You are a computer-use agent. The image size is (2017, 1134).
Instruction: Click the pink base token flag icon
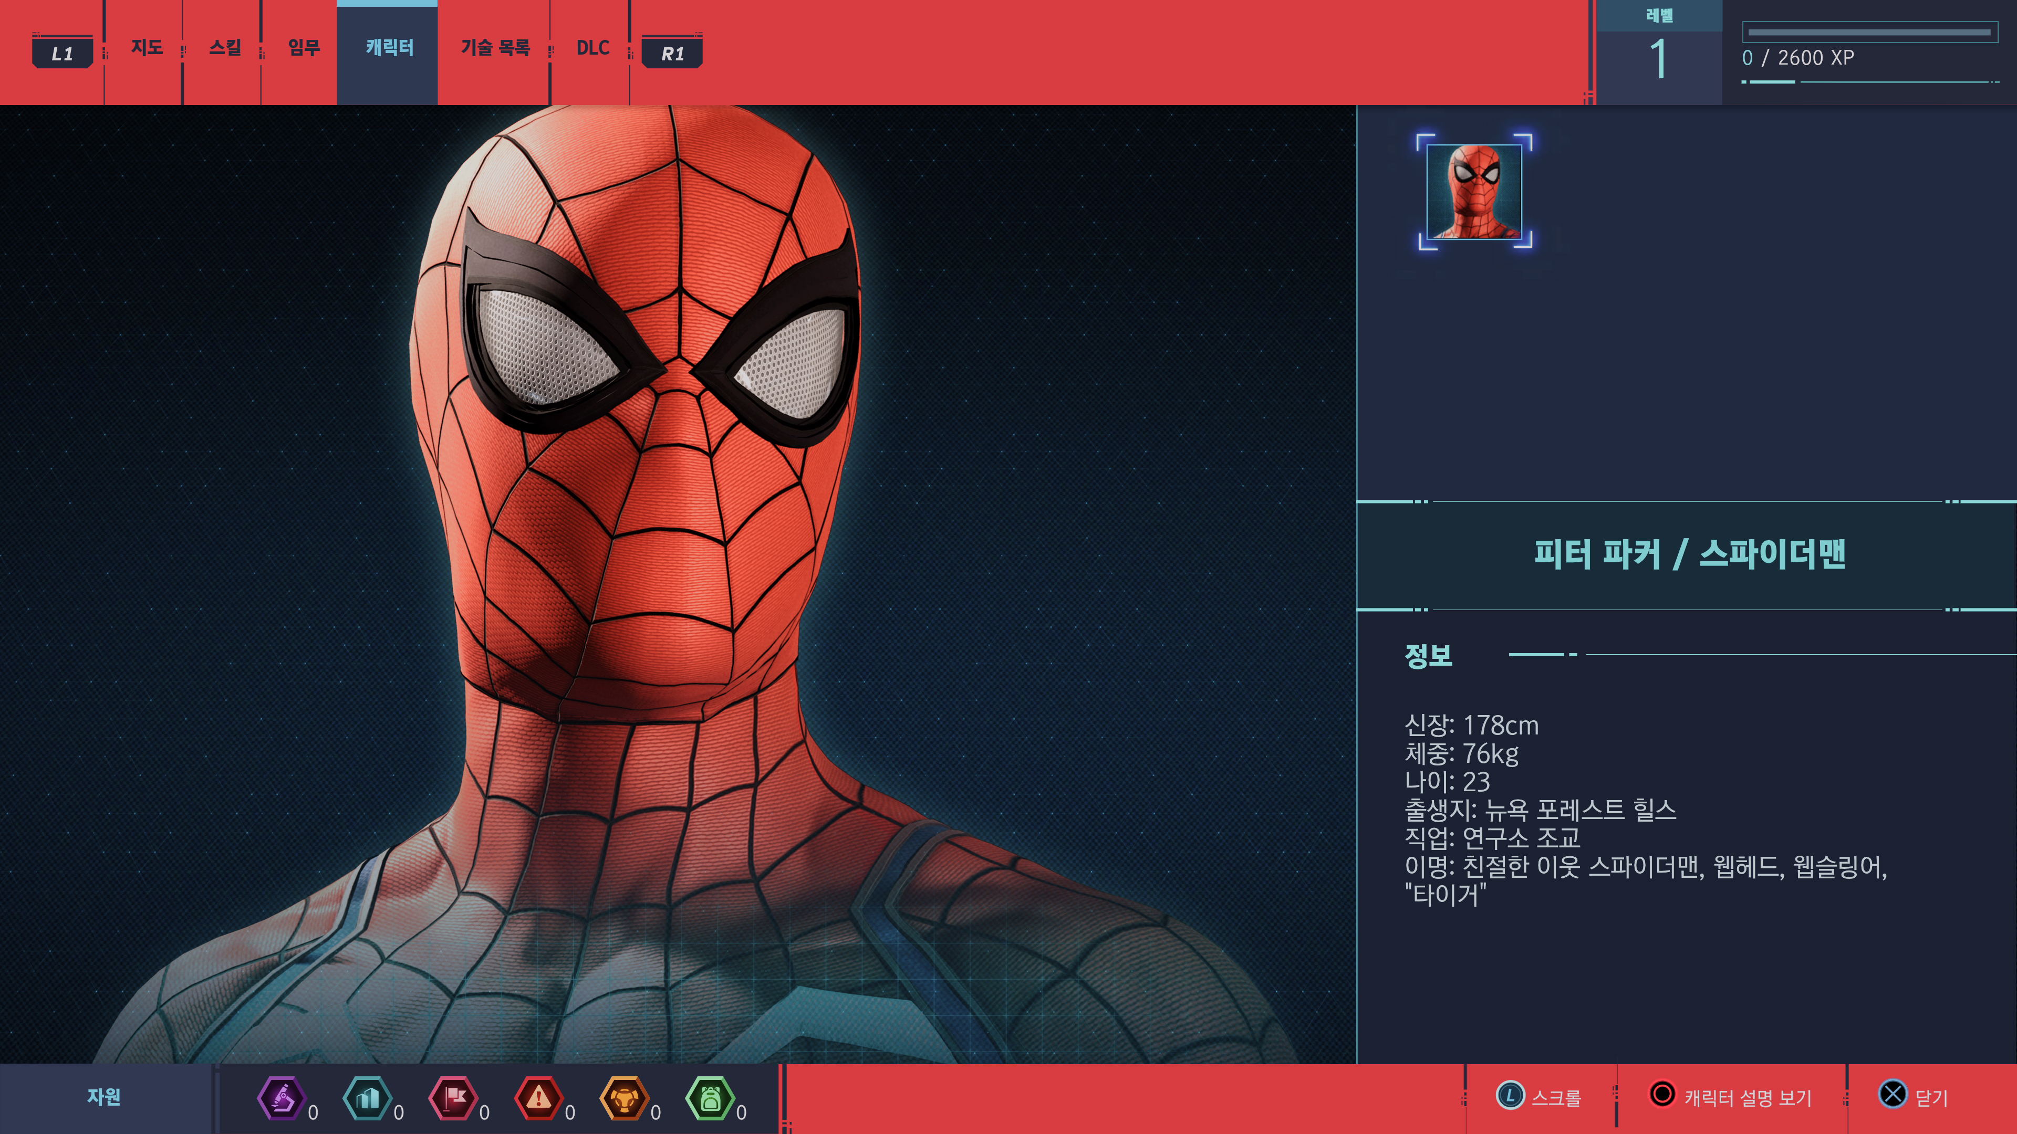[453, 1099]
